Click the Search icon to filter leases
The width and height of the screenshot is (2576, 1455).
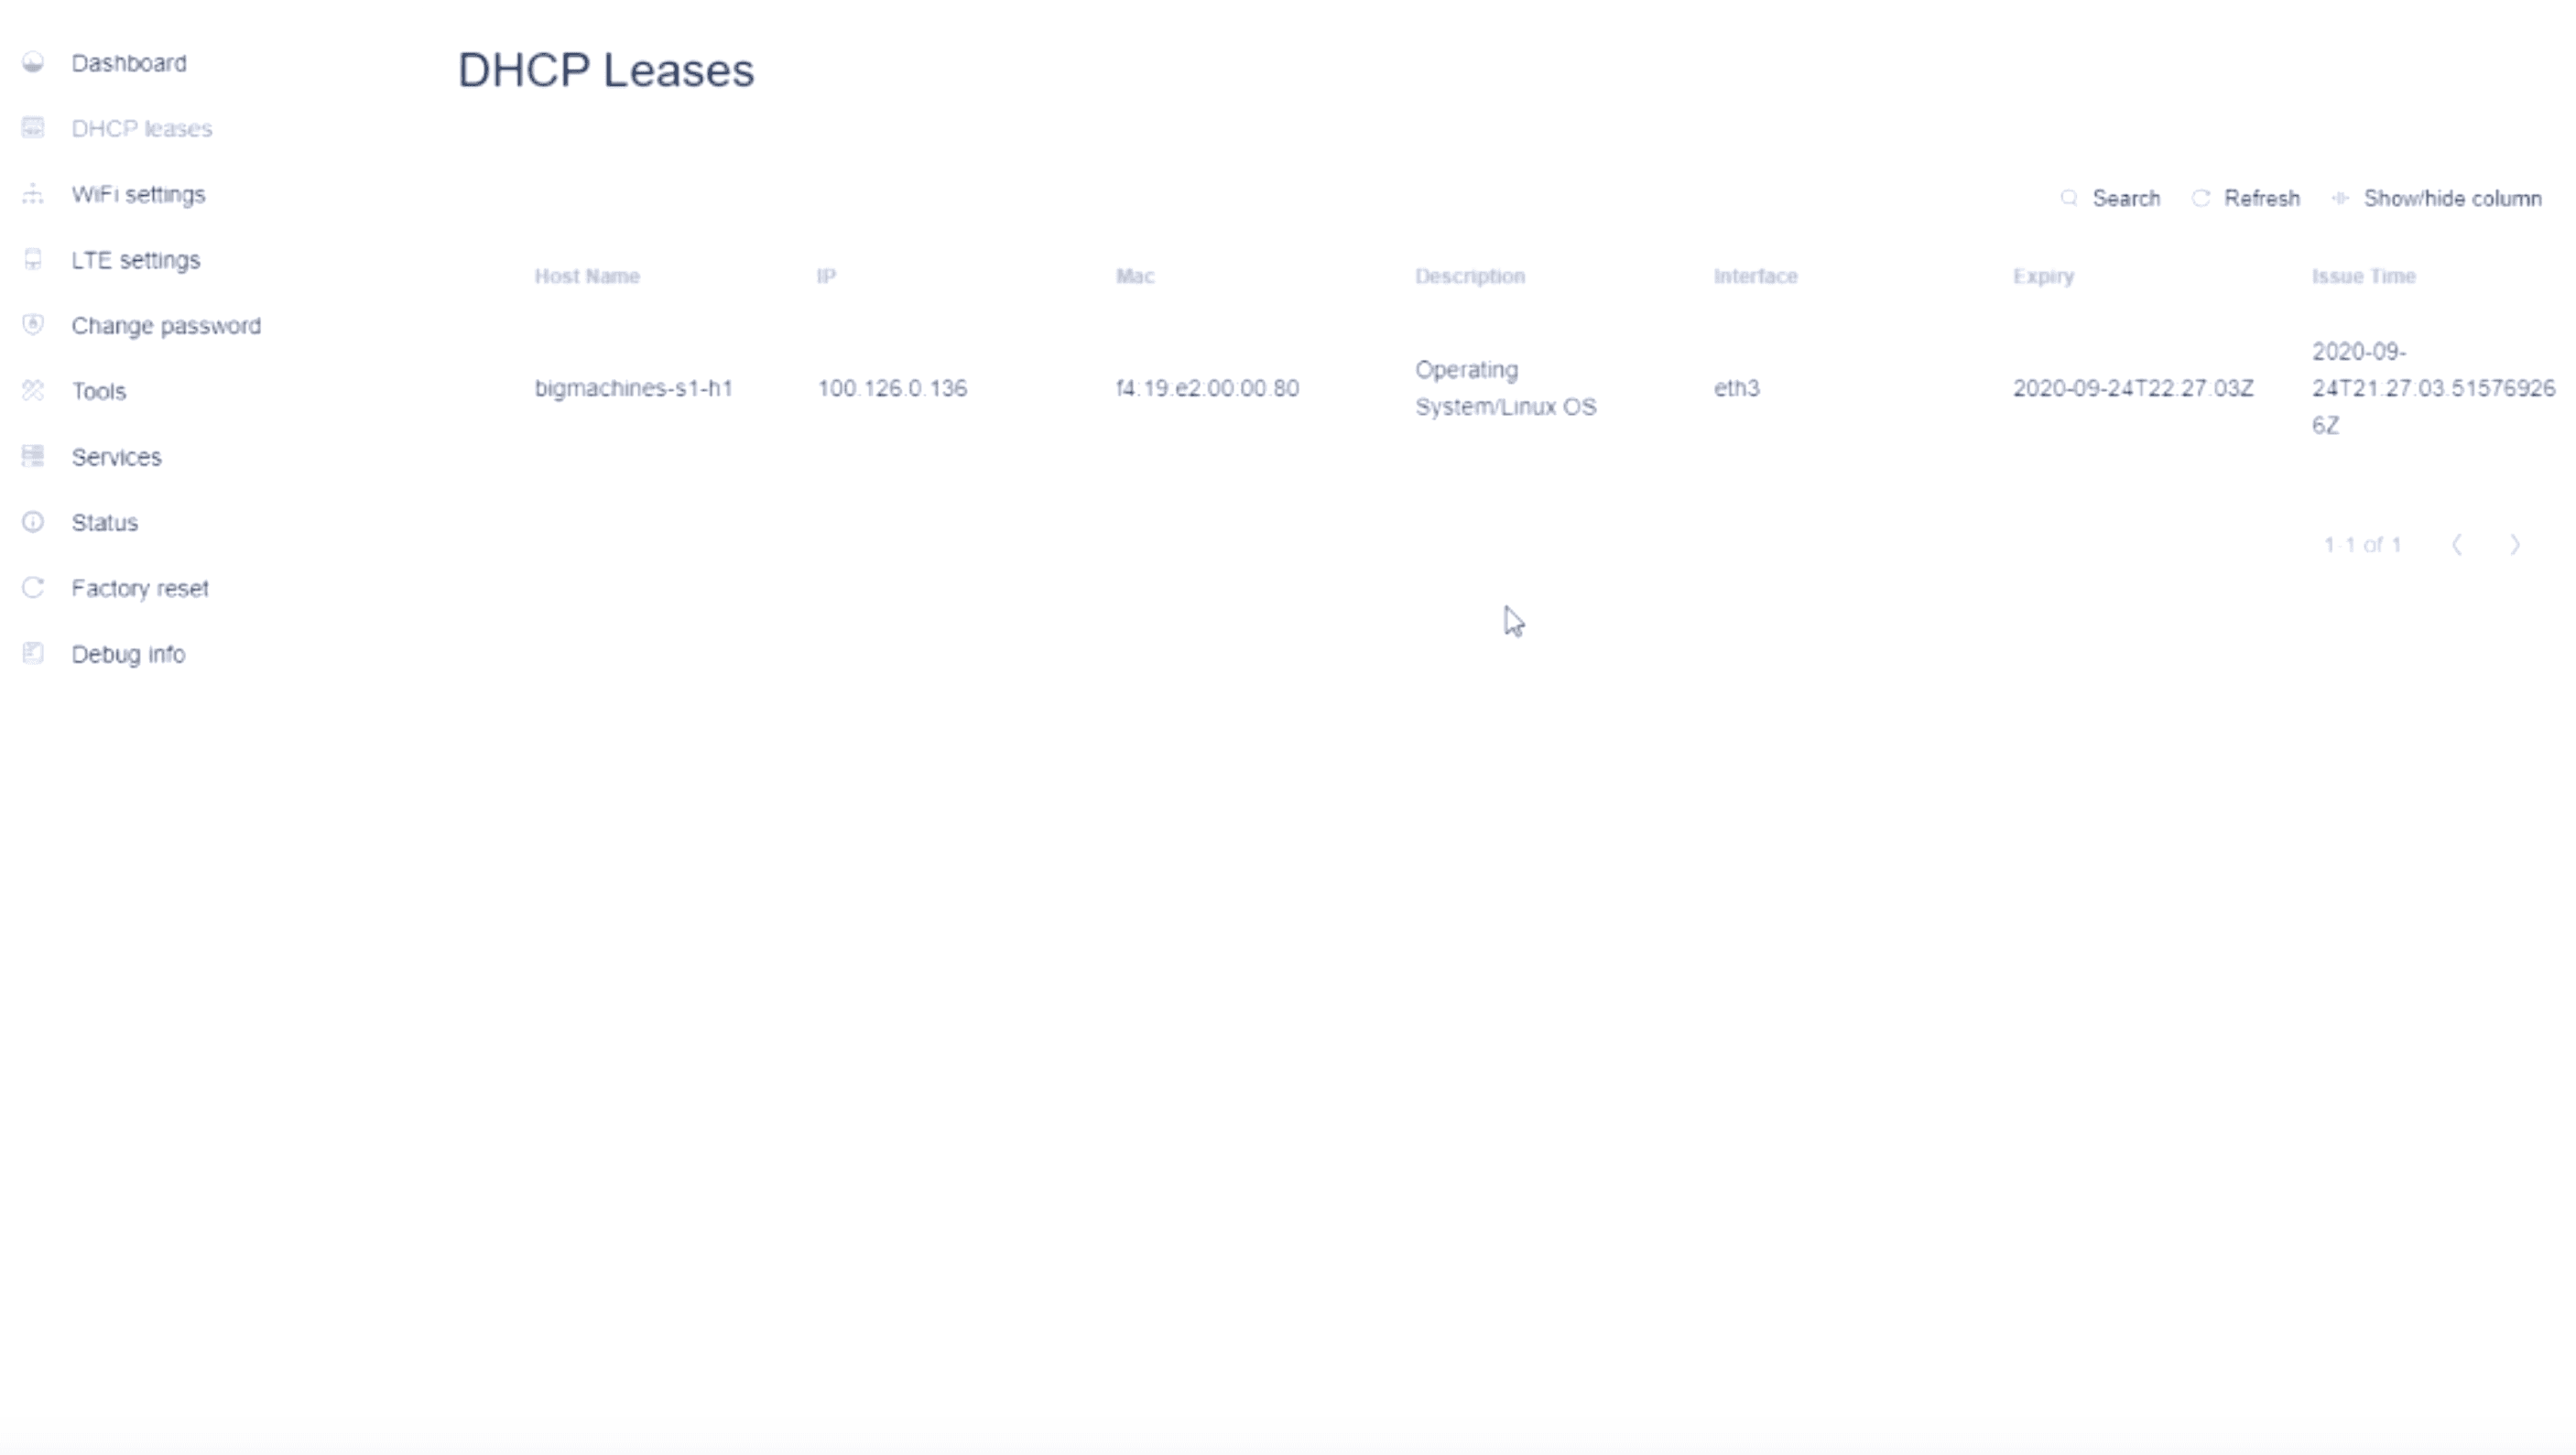[x=2071, y=197]
